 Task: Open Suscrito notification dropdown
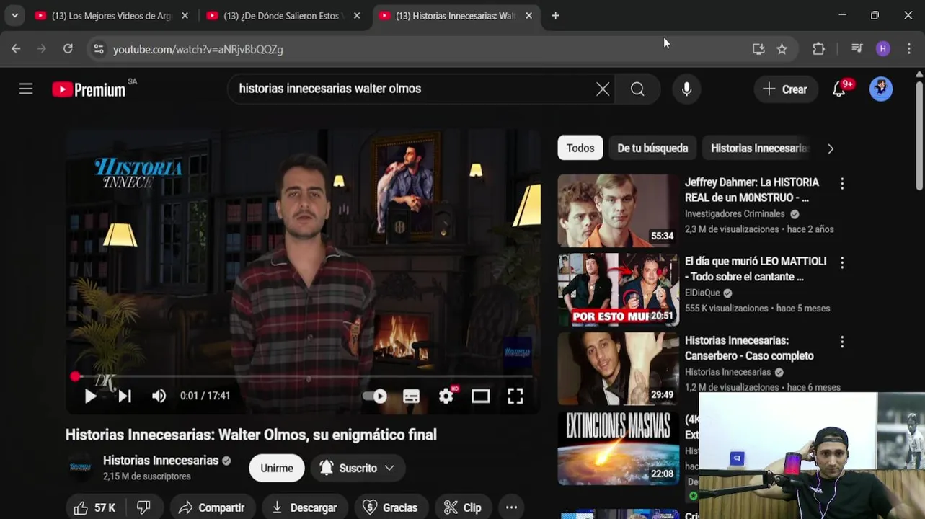point(358,468)
